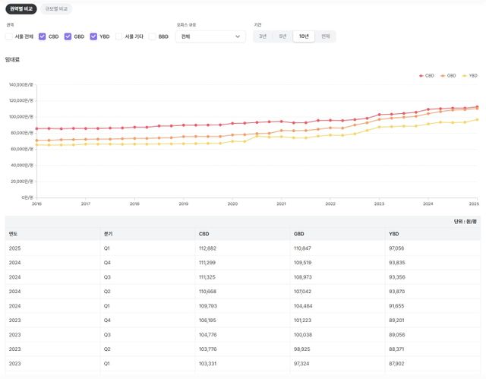
Task: Check the BBD region checkbox
Action: (153, 36)
